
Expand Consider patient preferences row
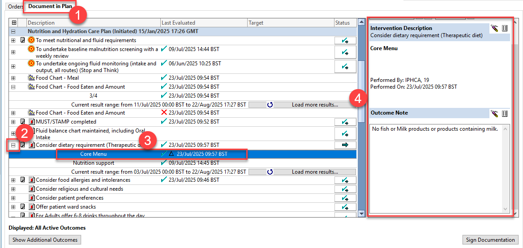coord(13,198)
